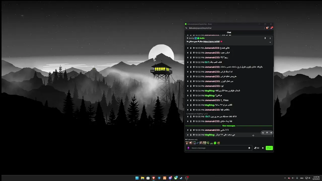
Task: Click purple identity icon in message box
Action: tap(188, 148)
